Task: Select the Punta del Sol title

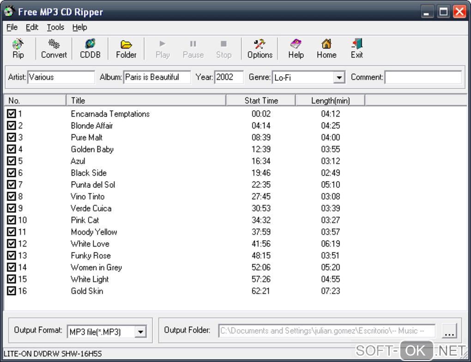Action: coord(93,185)
